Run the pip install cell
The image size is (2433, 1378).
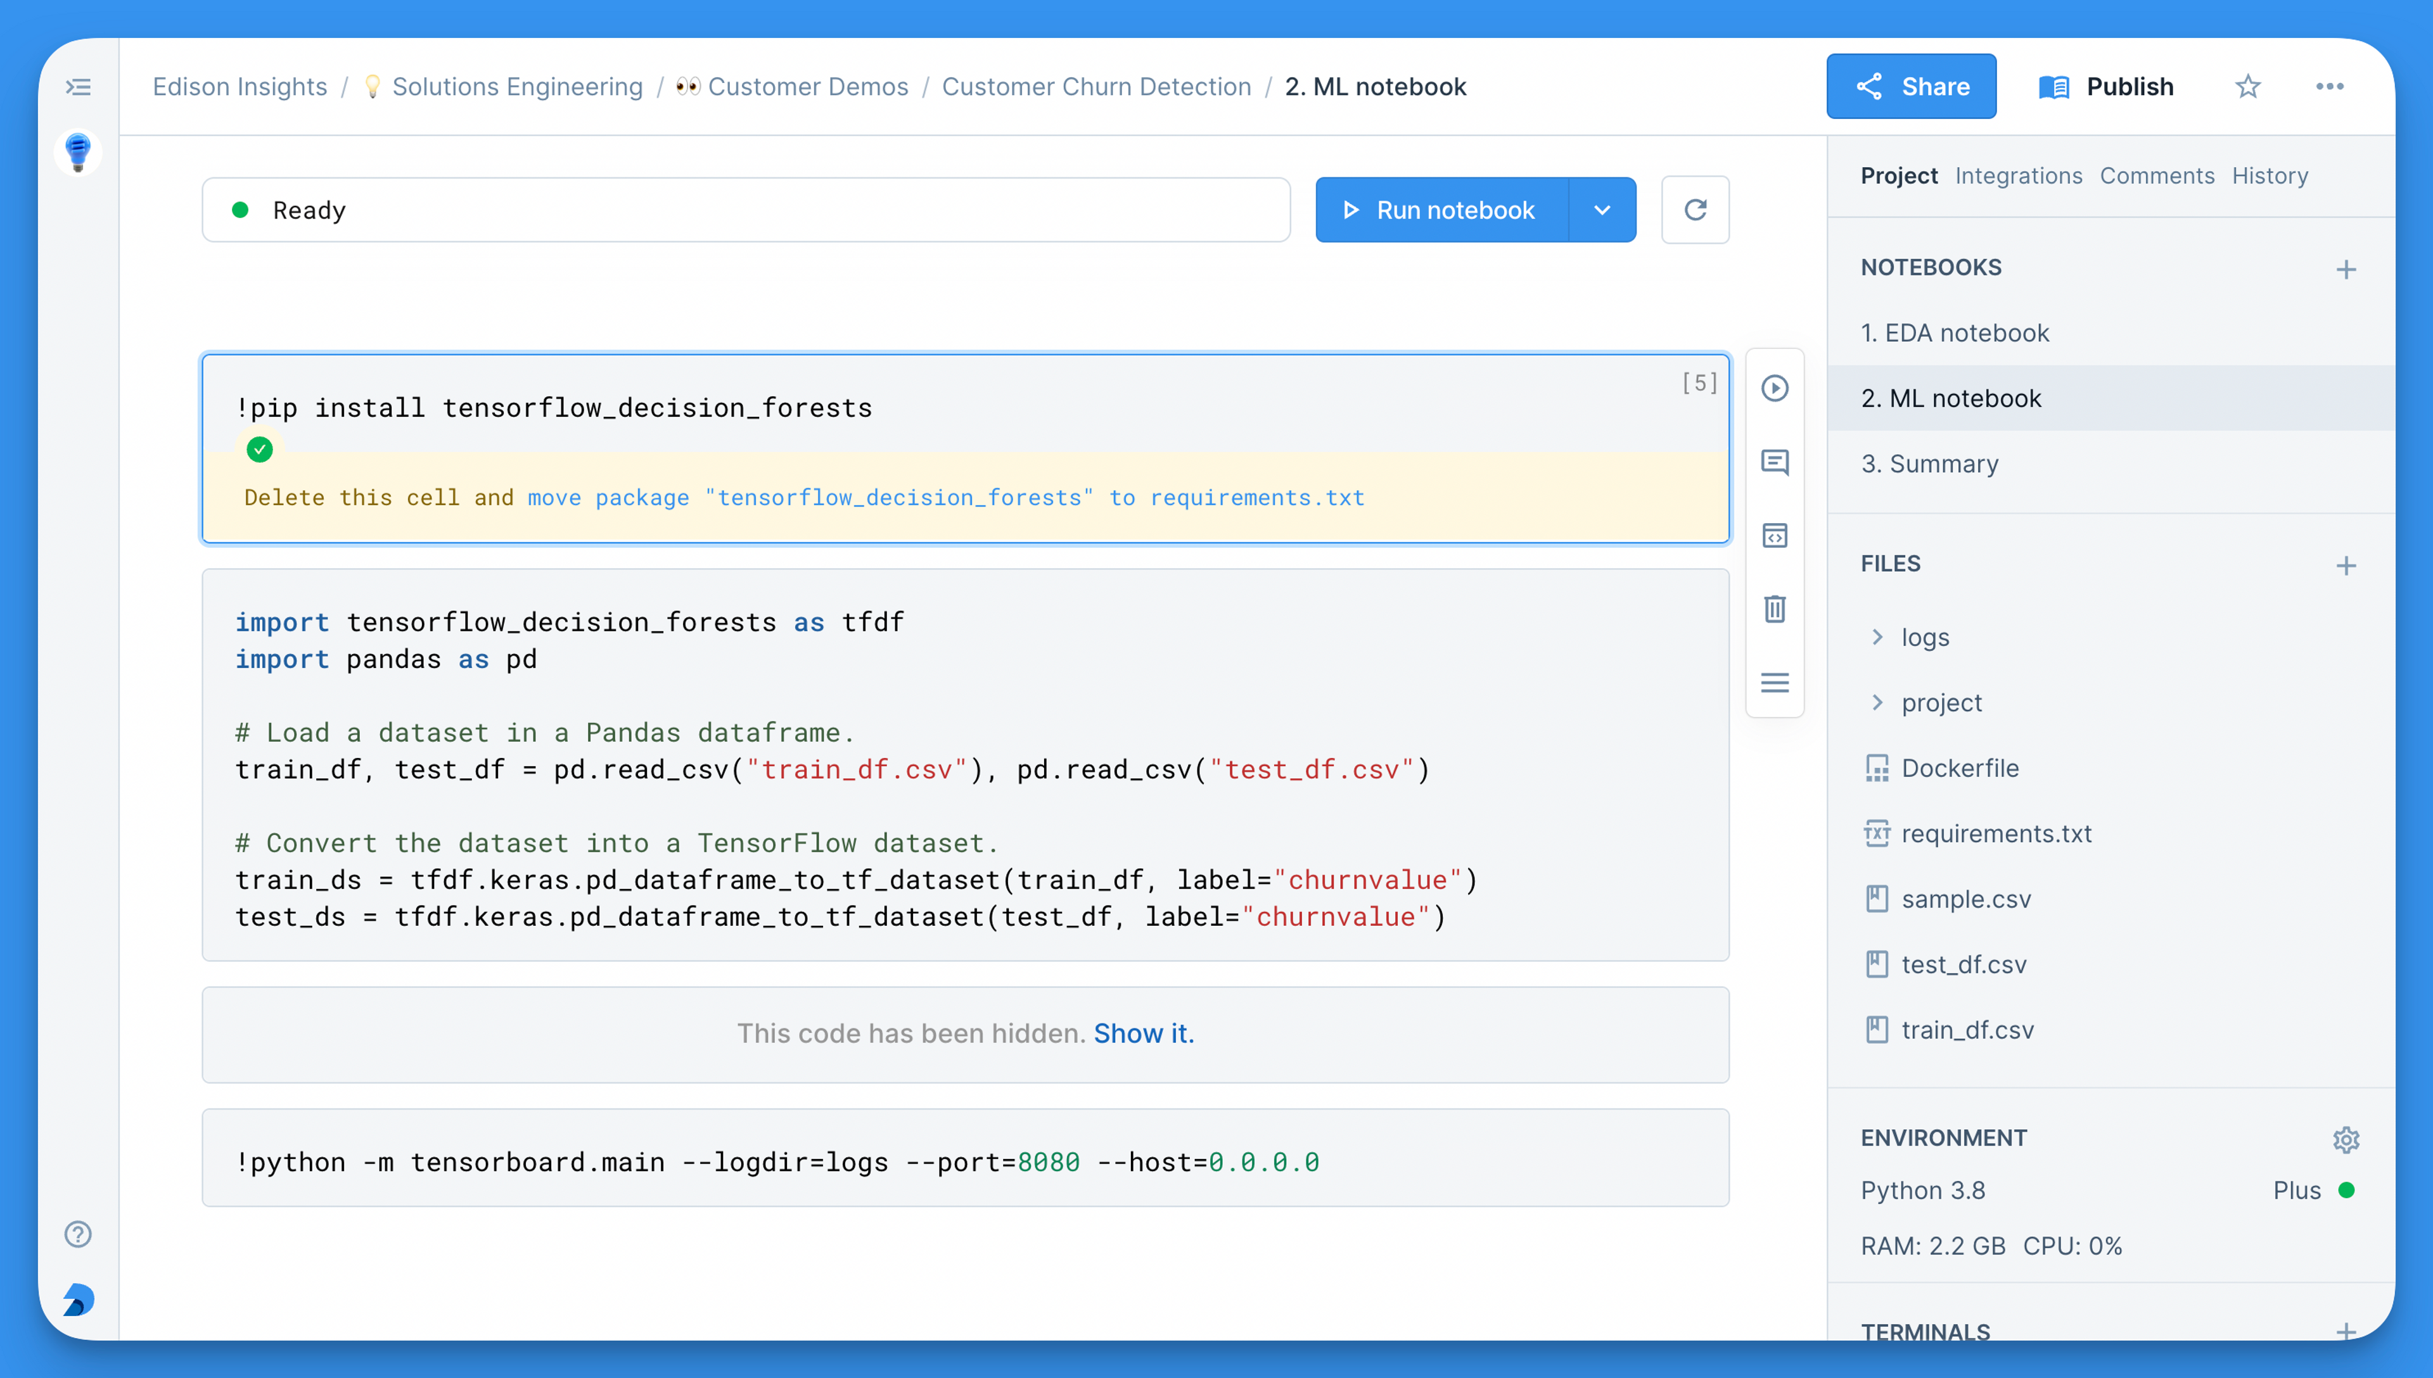1774,388
